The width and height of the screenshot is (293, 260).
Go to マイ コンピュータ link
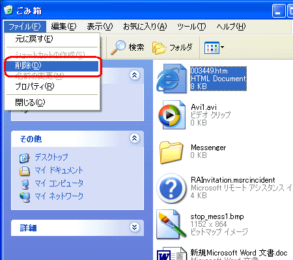pyautogui.click(x=59, y=183)
